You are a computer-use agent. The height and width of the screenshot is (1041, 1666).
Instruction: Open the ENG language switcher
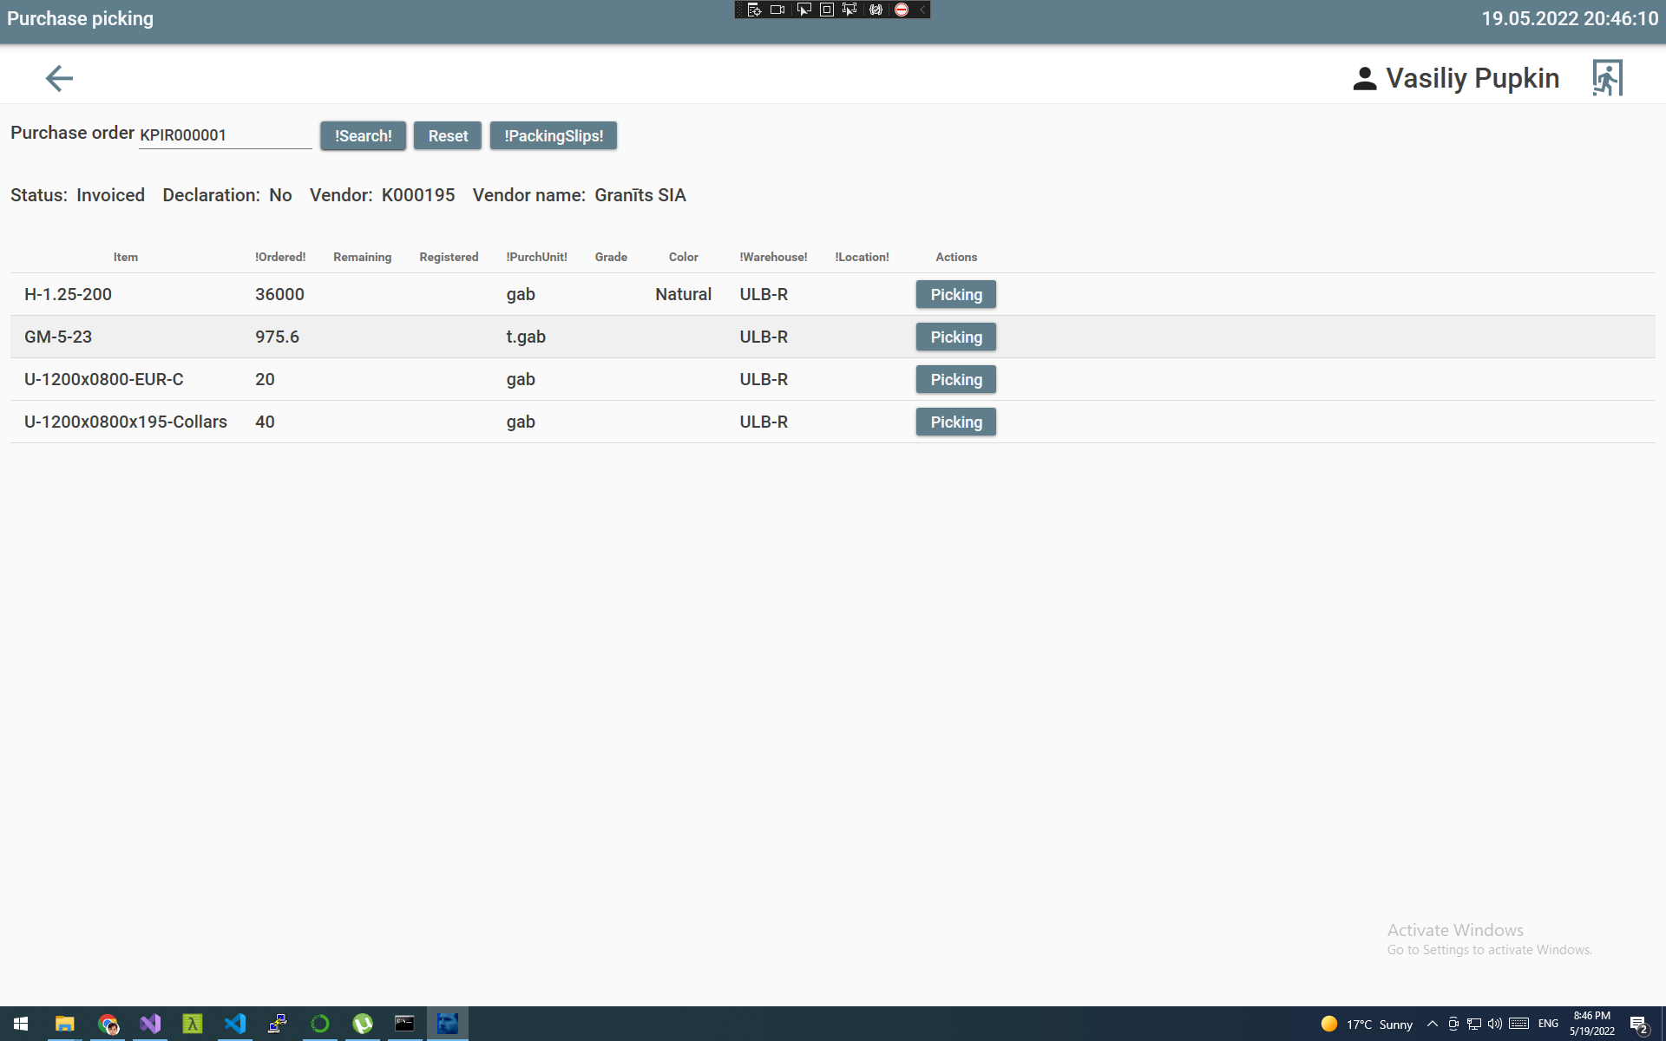pos(1548,1024)
